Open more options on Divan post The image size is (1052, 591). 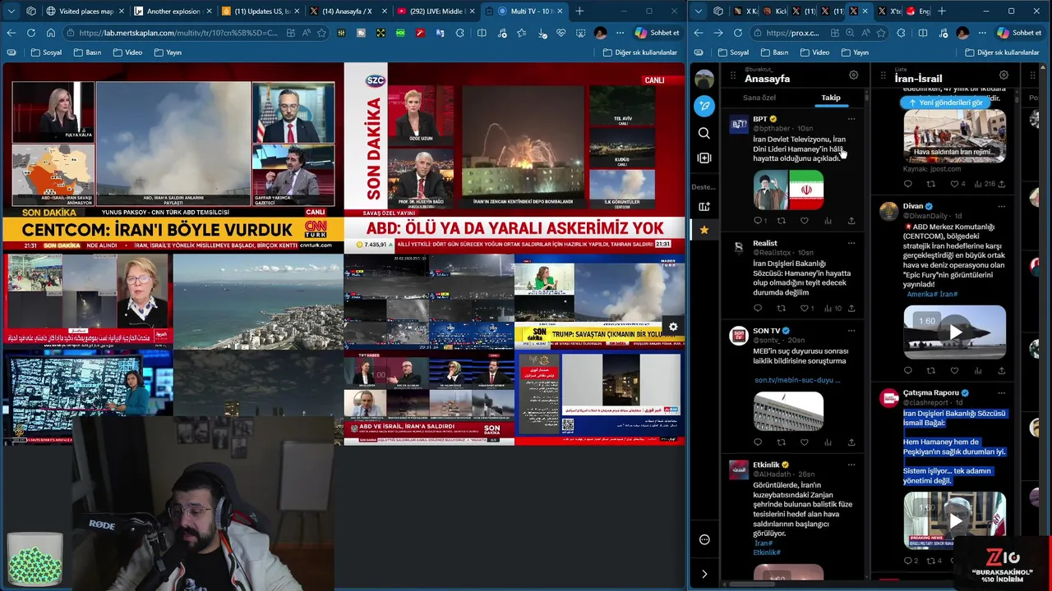(1002, 206)
